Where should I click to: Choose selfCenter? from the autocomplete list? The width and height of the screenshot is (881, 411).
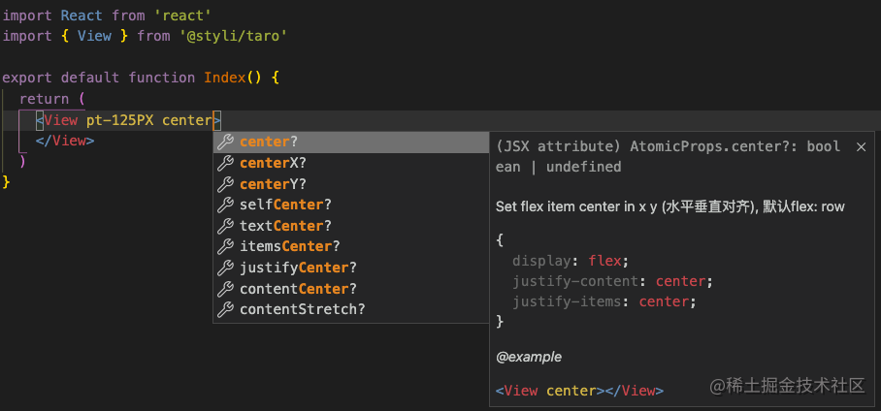click(285, 205)
